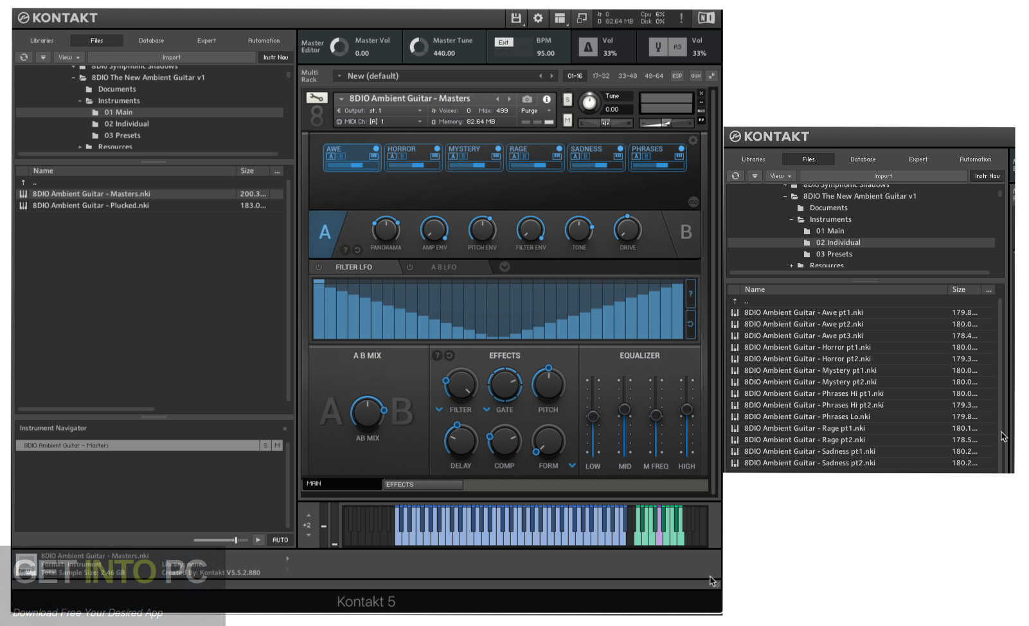Open workspace layout panel menu
The image size is (1029, 626).
(560, 18)
